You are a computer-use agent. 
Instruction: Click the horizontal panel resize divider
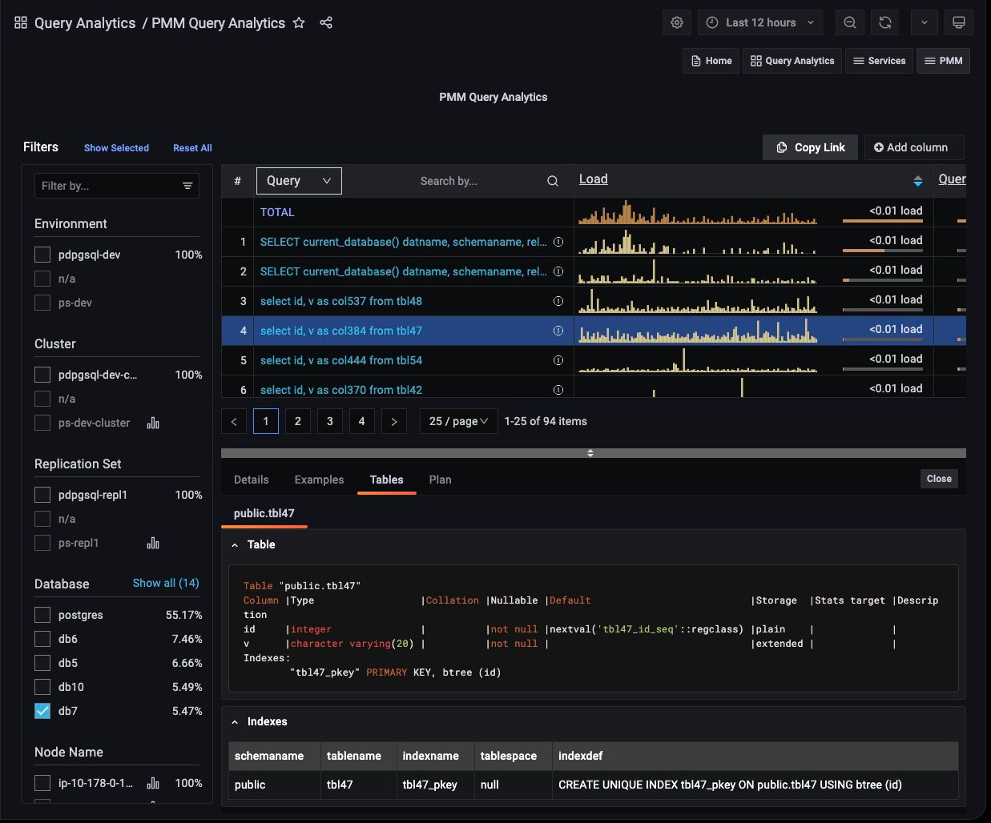[x=590, y=453]
